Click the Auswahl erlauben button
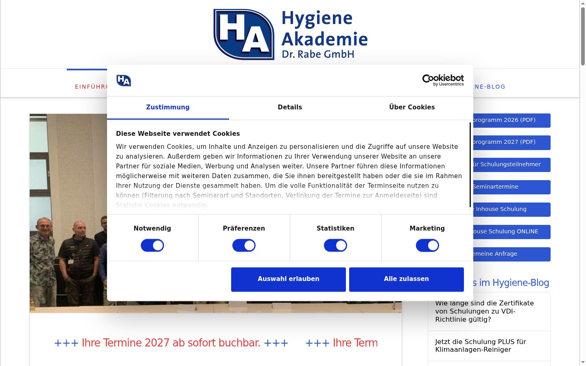 point(289,279)
